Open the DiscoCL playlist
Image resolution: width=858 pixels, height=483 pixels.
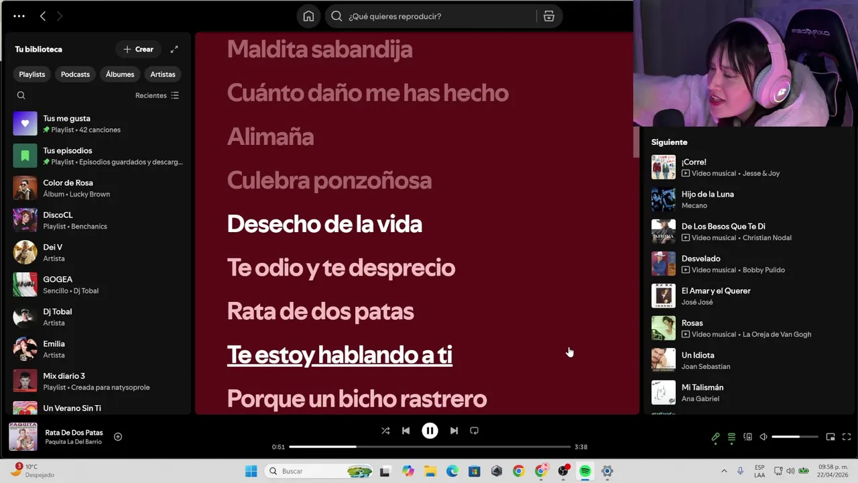[98, 220]
